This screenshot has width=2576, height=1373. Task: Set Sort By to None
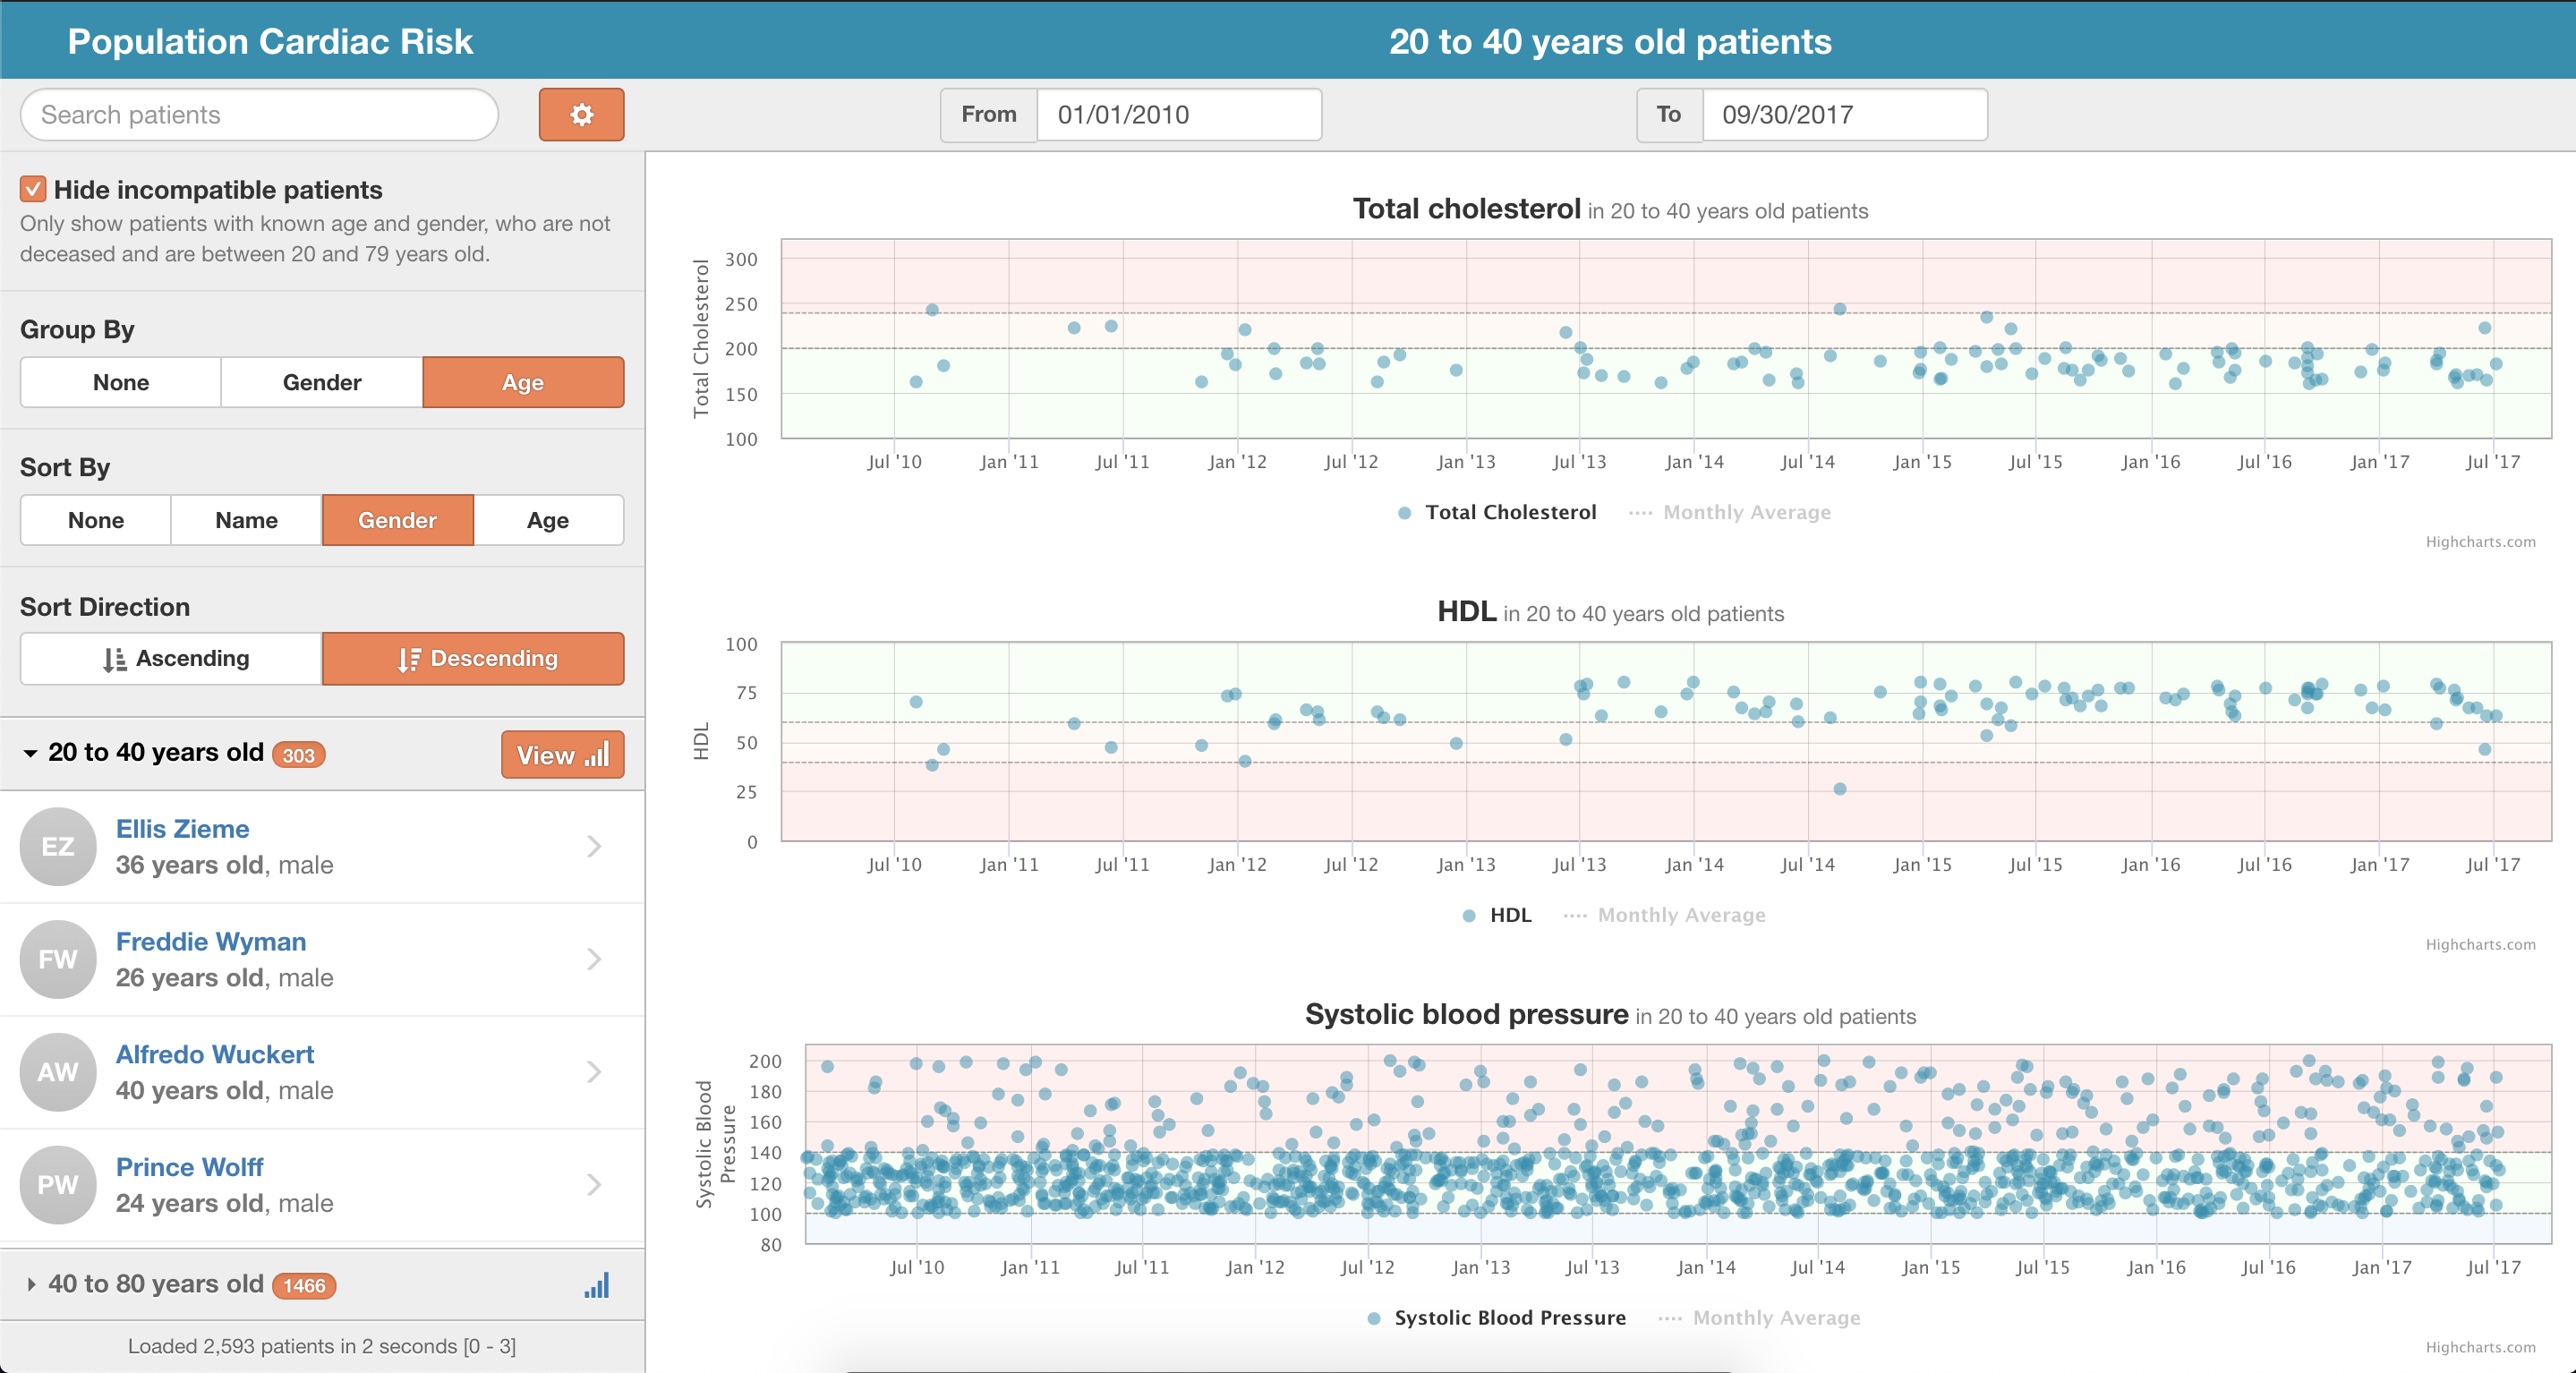(x=96, y=520)
